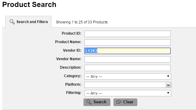The image size is (196, 110).
Task: Click the highlighted 14383 text
Action: pyautogui.click(x=91, y=51)
